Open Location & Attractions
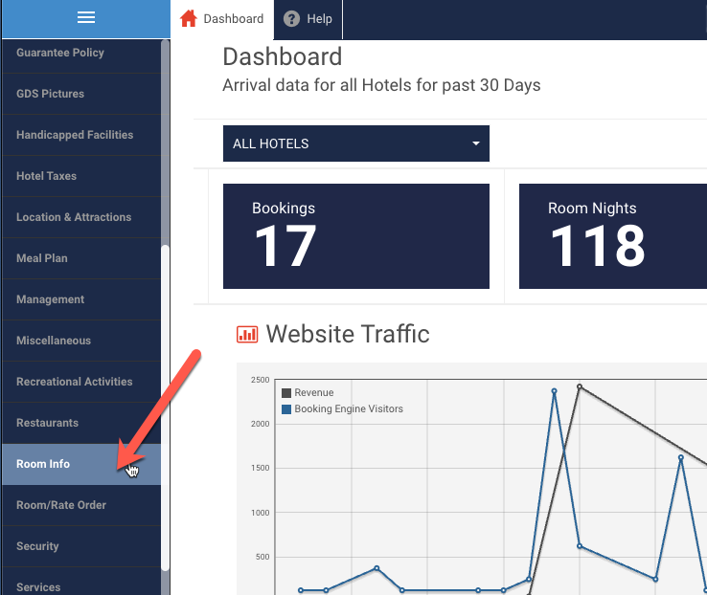 [81, 217]
